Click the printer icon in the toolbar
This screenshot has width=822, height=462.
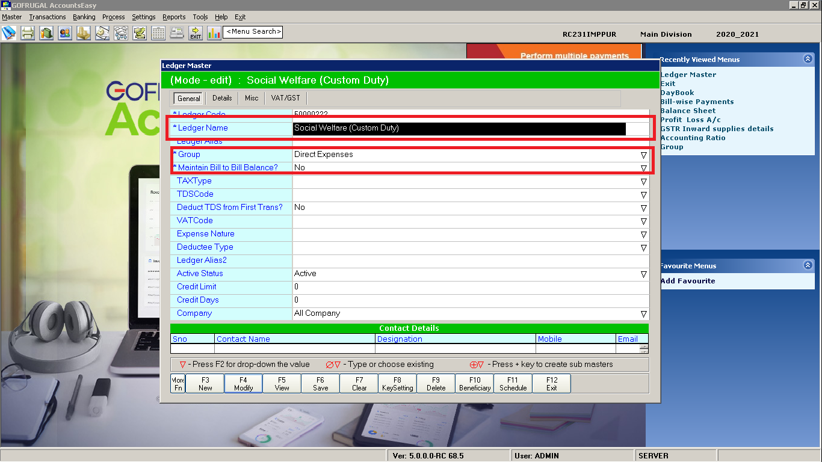(28, 32)
